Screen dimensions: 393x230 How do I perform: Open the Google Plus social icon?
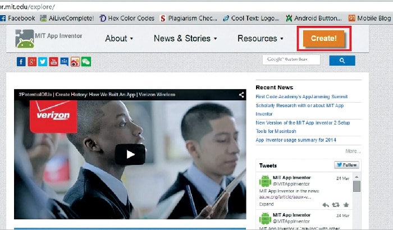point(32,62)
